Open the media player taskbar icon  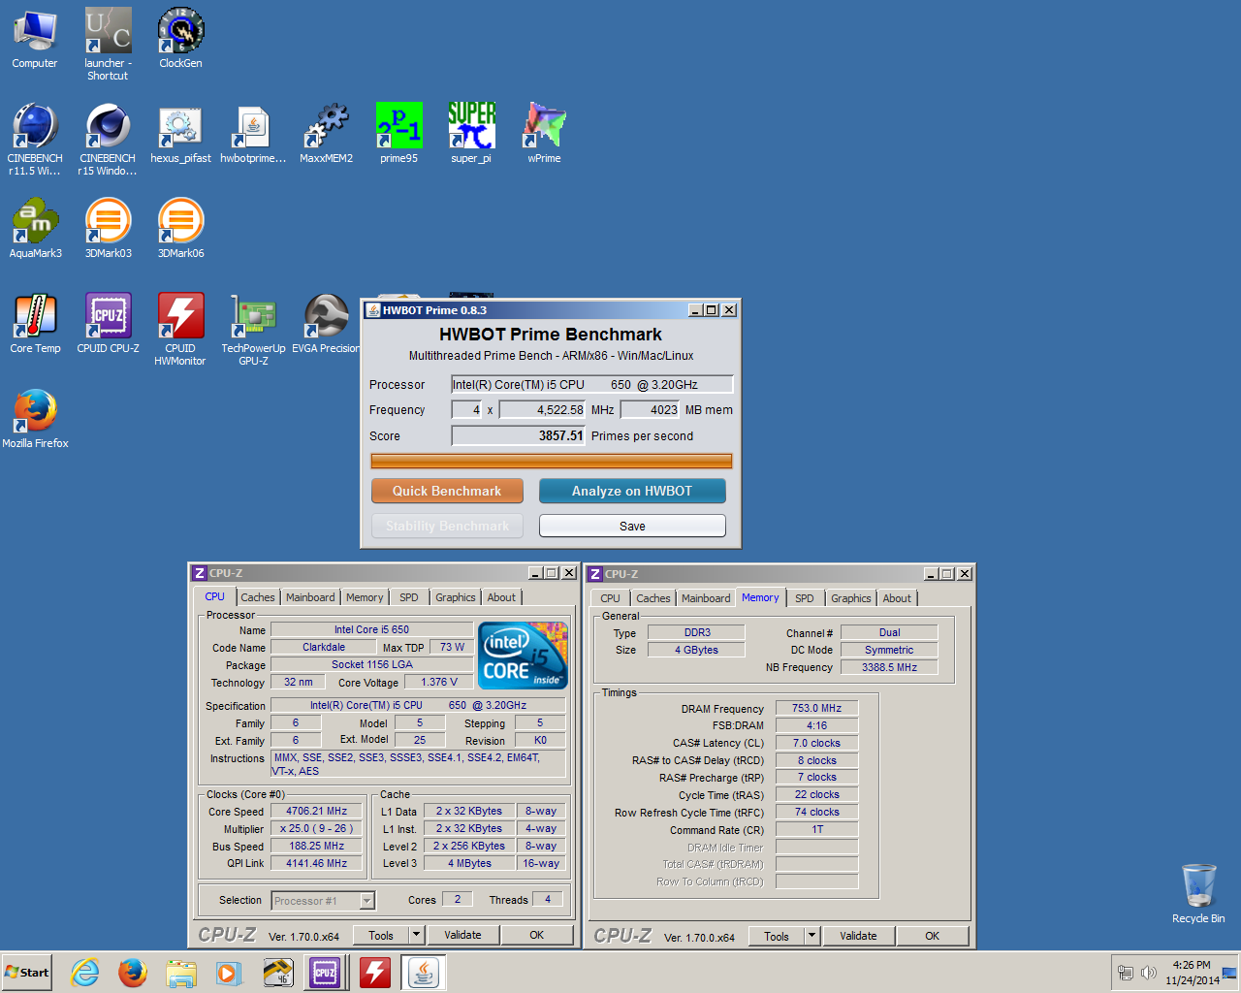coord(229,972)
